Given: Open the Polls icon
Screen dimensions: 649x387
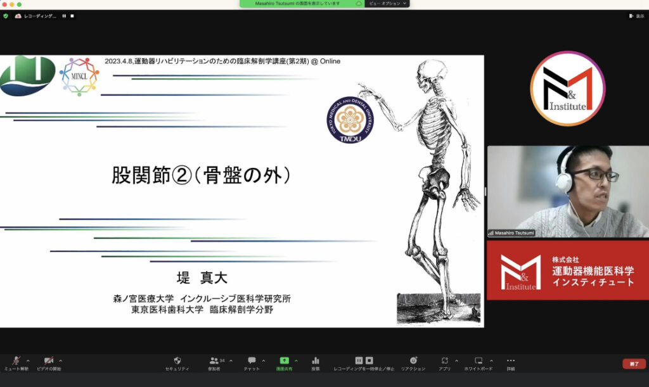Looking at the screenshot, I should click(316, 360).
